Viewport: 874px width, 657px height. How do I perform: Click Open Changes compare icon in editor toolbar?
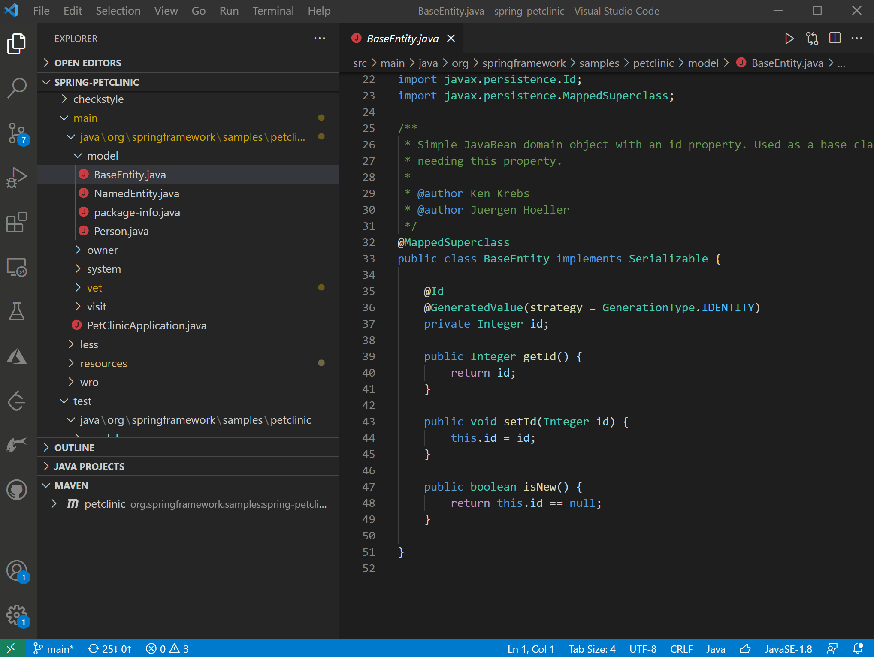coord(812,39)
